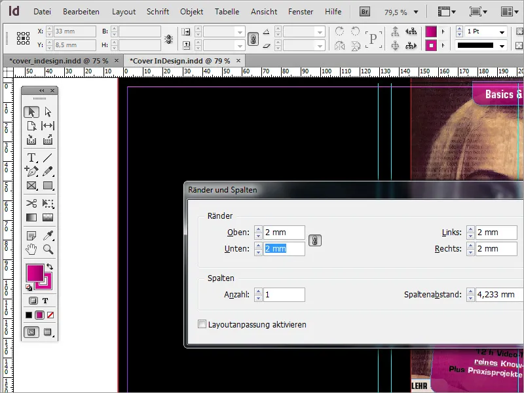Toggle the margin link chain in dialog
This screenshot has width=524, height=393.
314,240
